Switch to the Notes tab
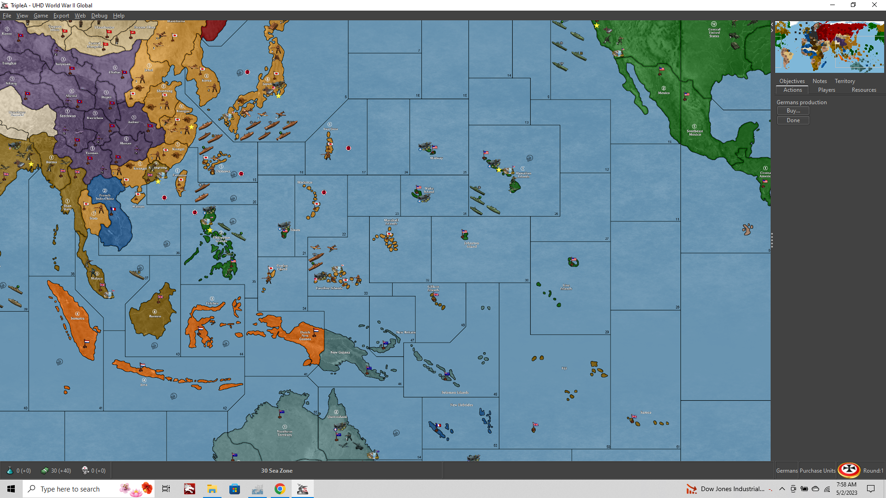The image size is (886, 498). tap(820, 81)
